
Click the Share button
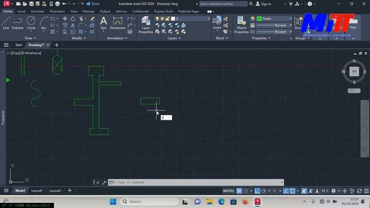pyautogui.click(x=92, y=4)
